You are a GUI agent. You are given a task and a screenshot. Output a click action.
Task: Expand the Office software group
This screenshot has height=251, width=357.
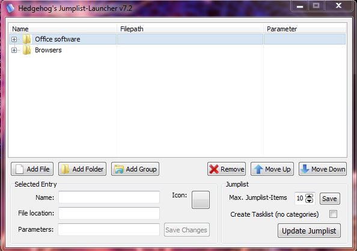[14, 39]
